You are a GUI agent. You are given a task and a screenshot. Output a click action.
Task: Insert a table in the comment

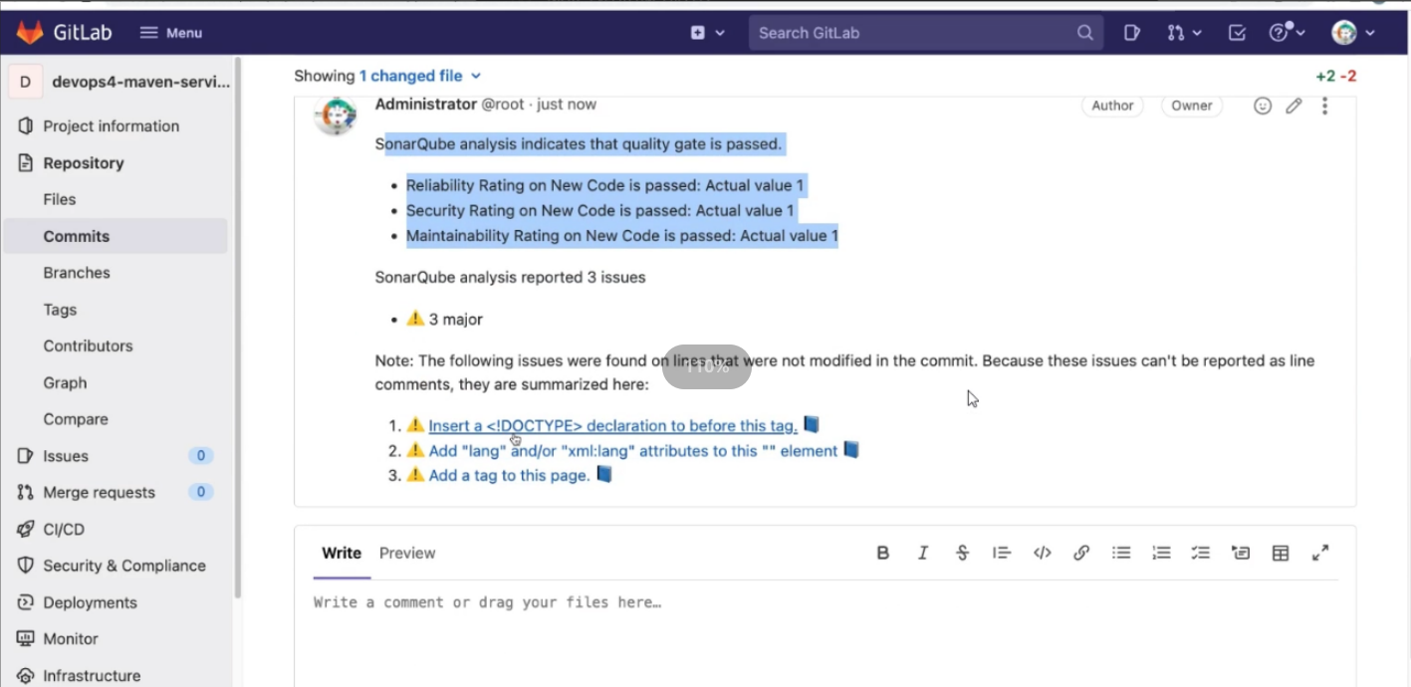(x=1281, y=553)
